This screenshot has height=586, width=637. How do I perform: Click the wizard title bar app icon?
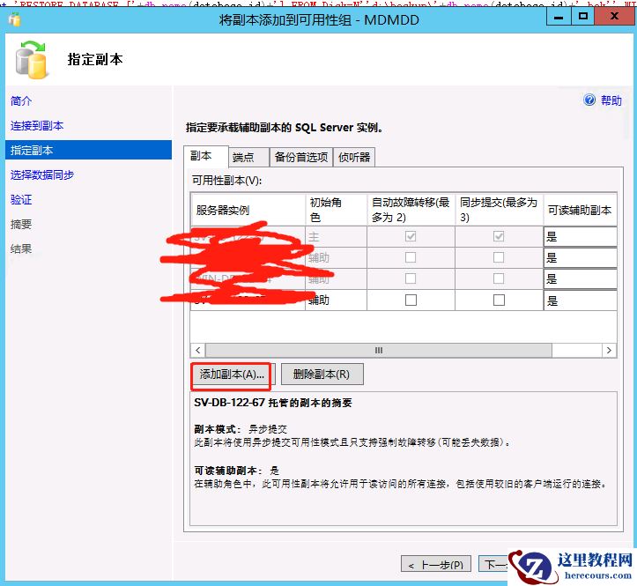point(14,19)
